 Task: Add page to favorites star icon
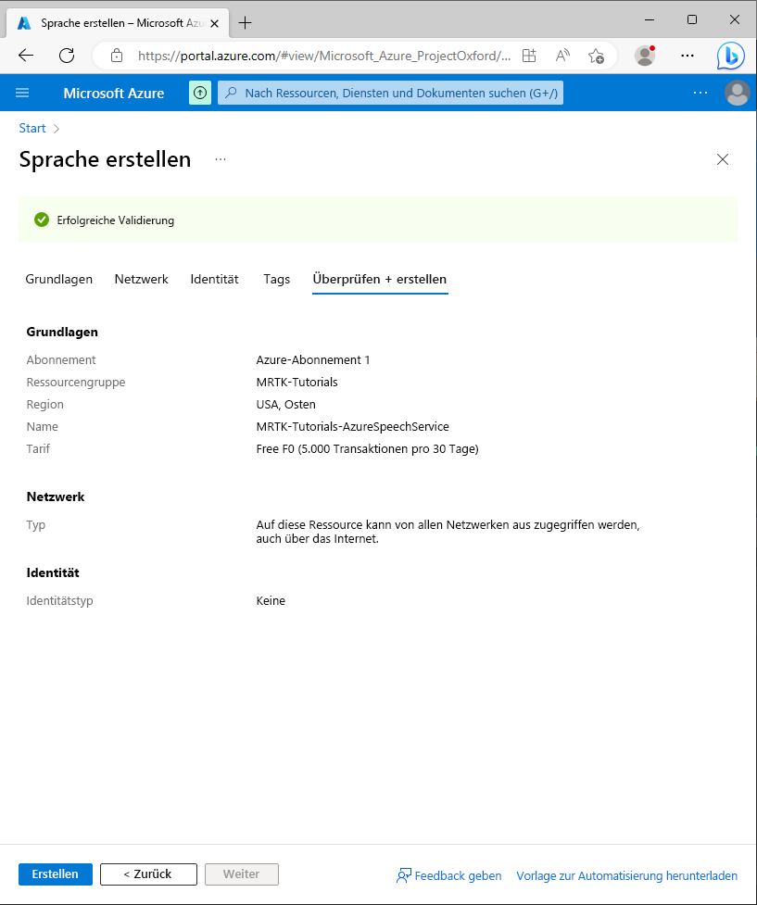pos(596,56)
